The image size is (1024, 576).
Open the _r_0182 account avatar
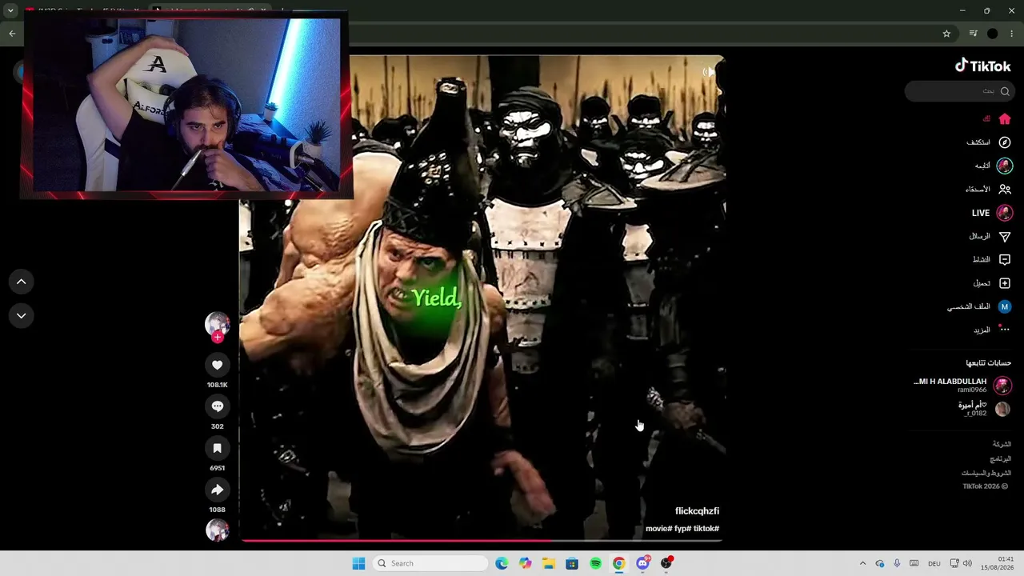coord(1002,409)
